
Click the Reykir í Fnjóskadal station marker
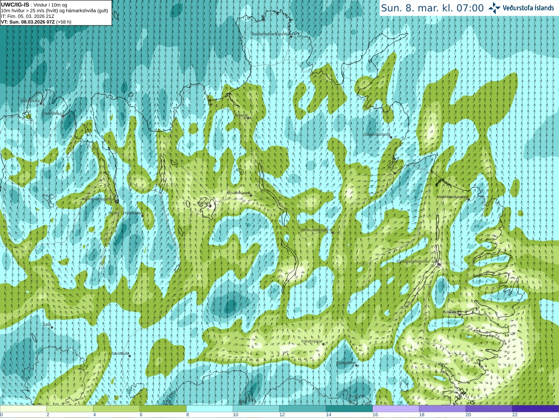[142, 216]
